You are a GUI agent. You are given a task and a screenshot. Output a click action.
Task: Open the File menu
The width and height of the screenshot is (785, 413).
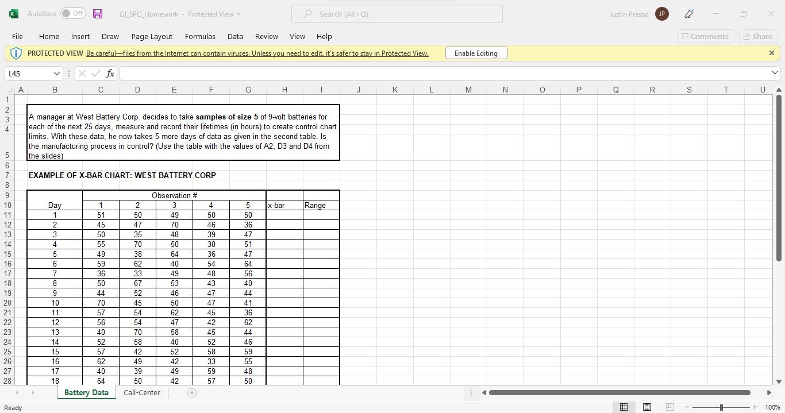[17, 36]
